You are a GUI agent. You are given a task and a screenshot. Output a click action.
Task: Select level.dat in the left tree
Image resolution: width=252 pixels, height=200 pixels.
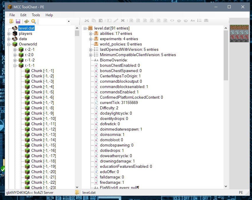[x=27, y=28]
